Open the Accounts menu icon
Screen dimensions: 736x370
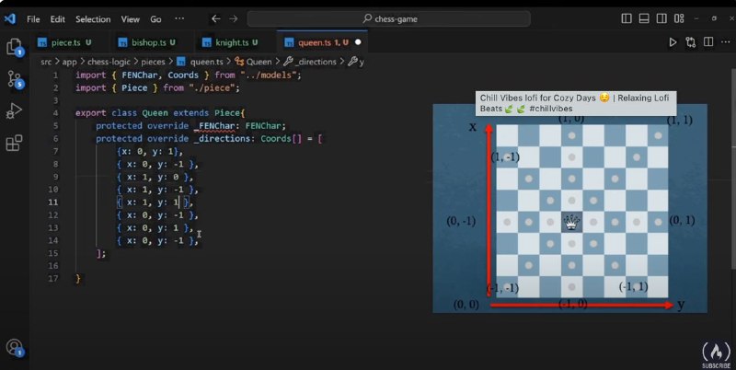15,348
